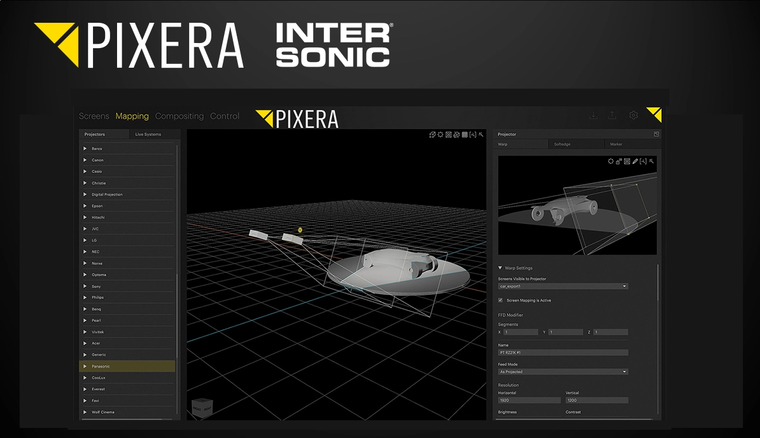Screen dimensions: 760x438
Task: Select the Hitachi list row
Action: (x=127, y=217)
